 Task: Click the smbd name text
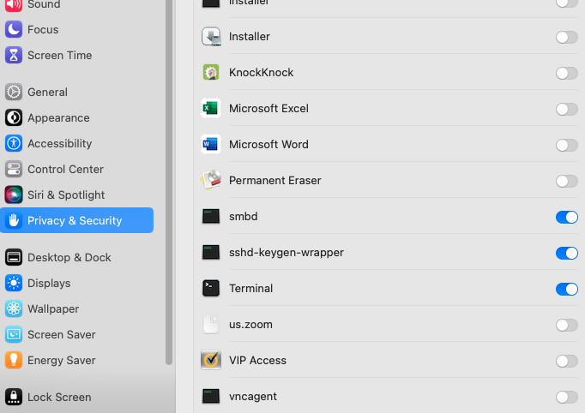point(244,217)
